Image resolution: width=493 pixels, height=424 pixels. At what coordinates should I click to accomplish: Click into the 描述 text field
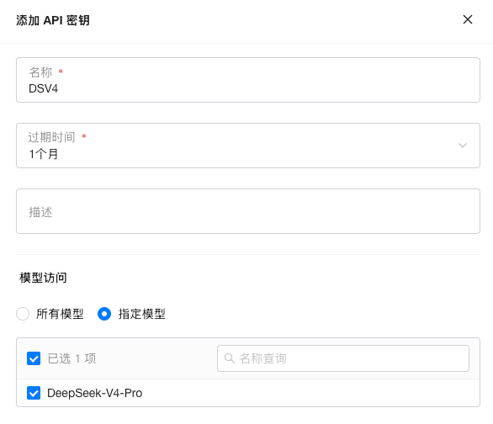[x=248, y=211]
